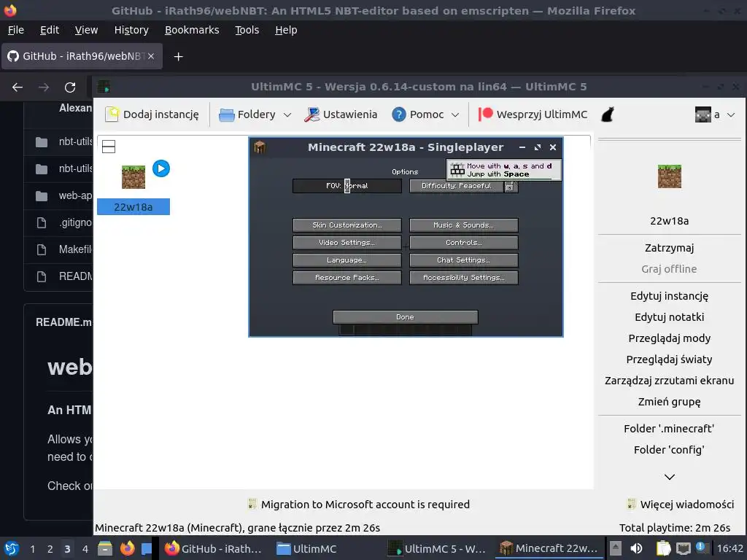This screenshot has height=560, width=747.
Task: Open Folder '.minecraft'
Action: [x=670, y=429]
